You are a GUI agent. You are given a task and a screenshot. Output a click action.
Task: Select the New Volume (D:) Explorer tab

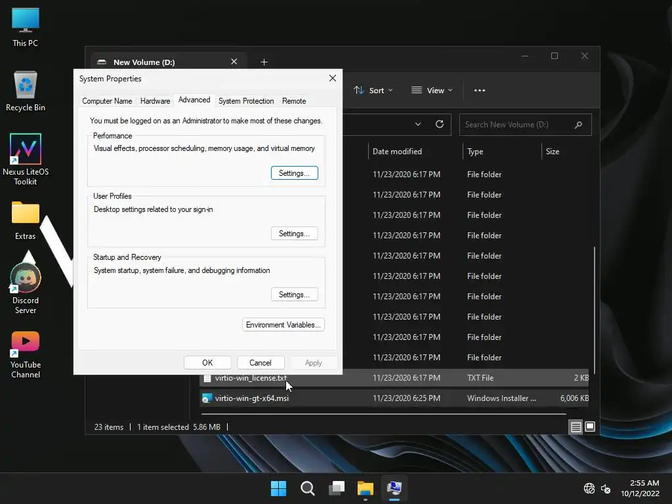(x=167, y=62)
